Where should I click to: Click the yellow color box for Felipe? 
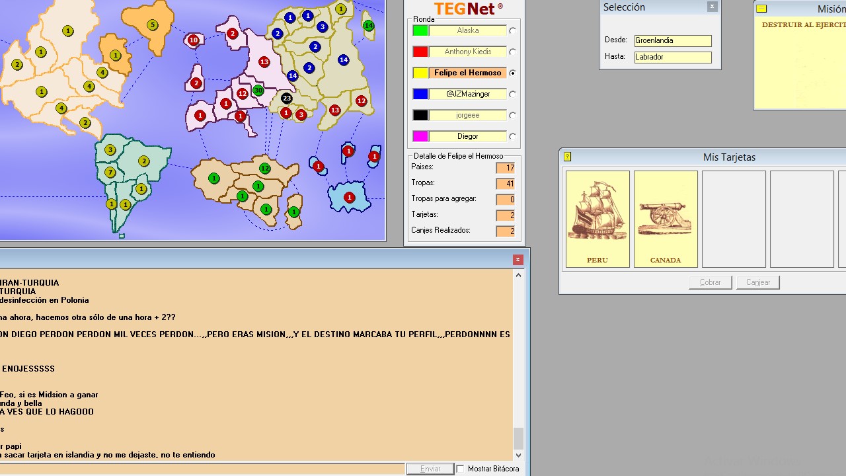[x=420, y=73]
